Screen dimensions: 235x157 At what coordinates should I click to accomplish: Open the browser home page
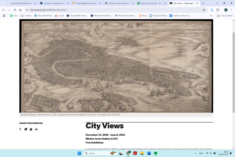tap(20, 10)
